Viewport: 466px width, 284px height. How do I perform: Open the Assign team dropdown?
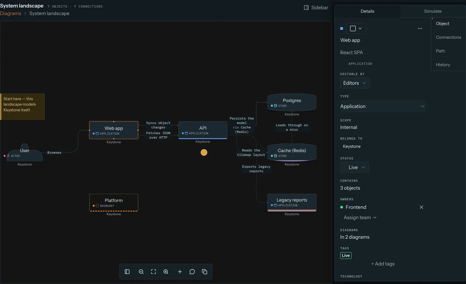[360, 218]
